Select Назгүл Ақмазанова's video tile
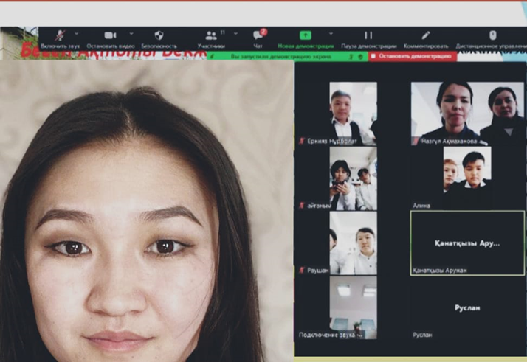Image resolution: width=527 pixels, height=362 pixels. click(x=467, y=114)
